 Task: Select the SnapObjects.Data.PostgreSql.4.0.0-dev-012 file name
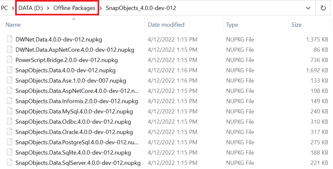[77, 142]
